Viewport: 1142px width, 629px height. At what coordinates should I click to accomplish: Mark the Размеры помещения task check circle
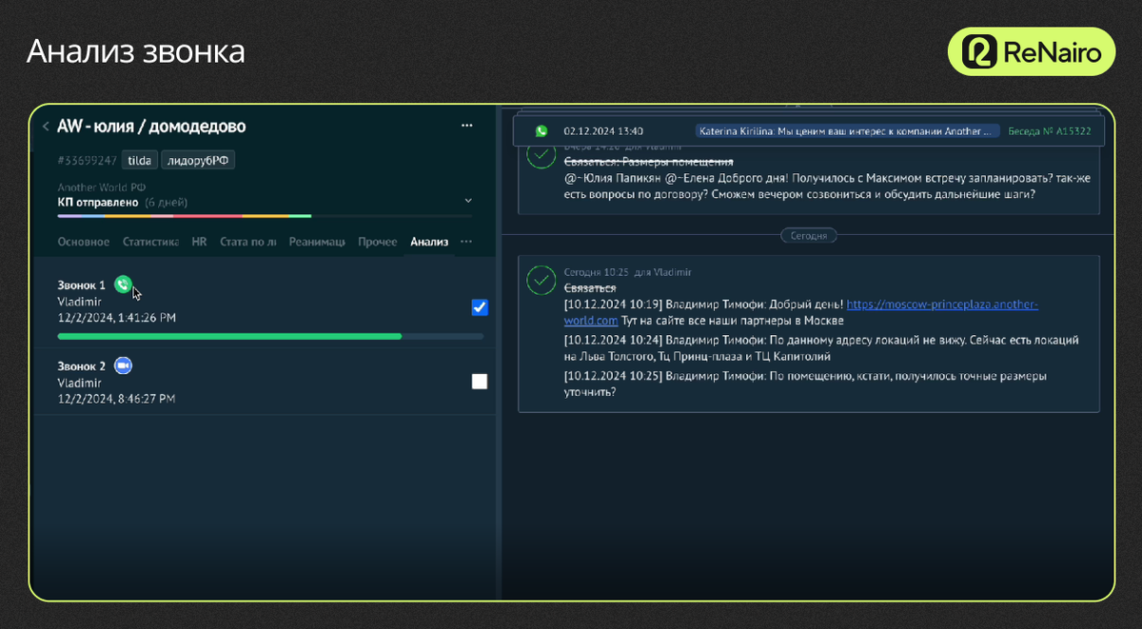click(x=541, y=157)
